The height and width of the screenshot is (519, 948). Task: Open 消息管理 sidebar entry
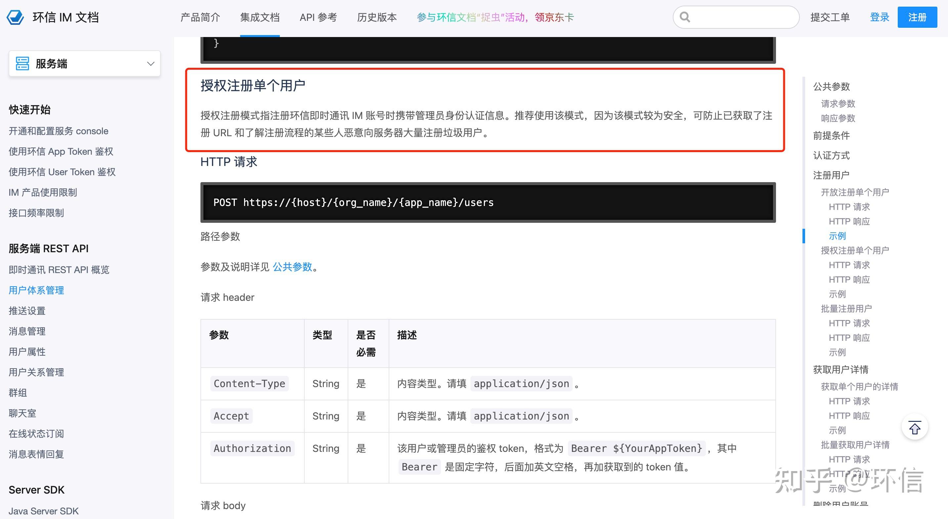27,331
